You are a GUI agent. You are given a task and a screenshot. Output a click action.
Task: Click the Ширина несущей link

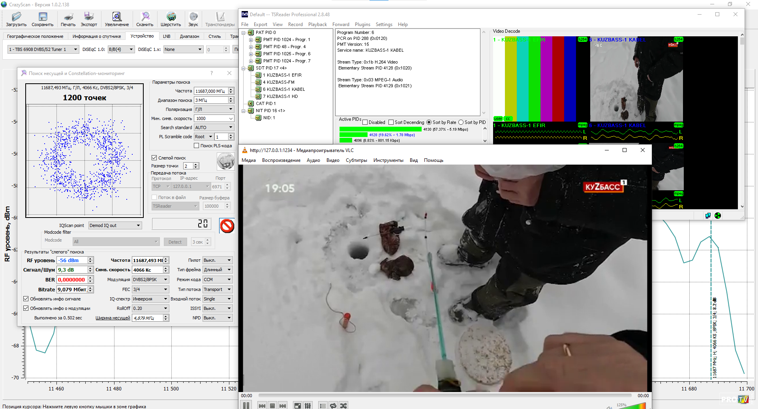113,318
